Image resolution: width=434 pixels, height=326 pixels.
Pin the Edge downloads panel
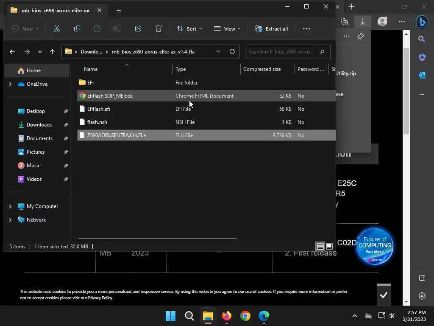click(360, 36)
